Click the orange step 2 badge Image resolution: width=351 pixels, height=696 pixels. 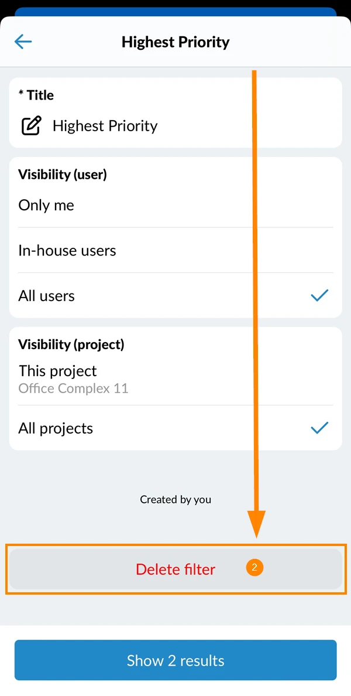pos(254,567)
